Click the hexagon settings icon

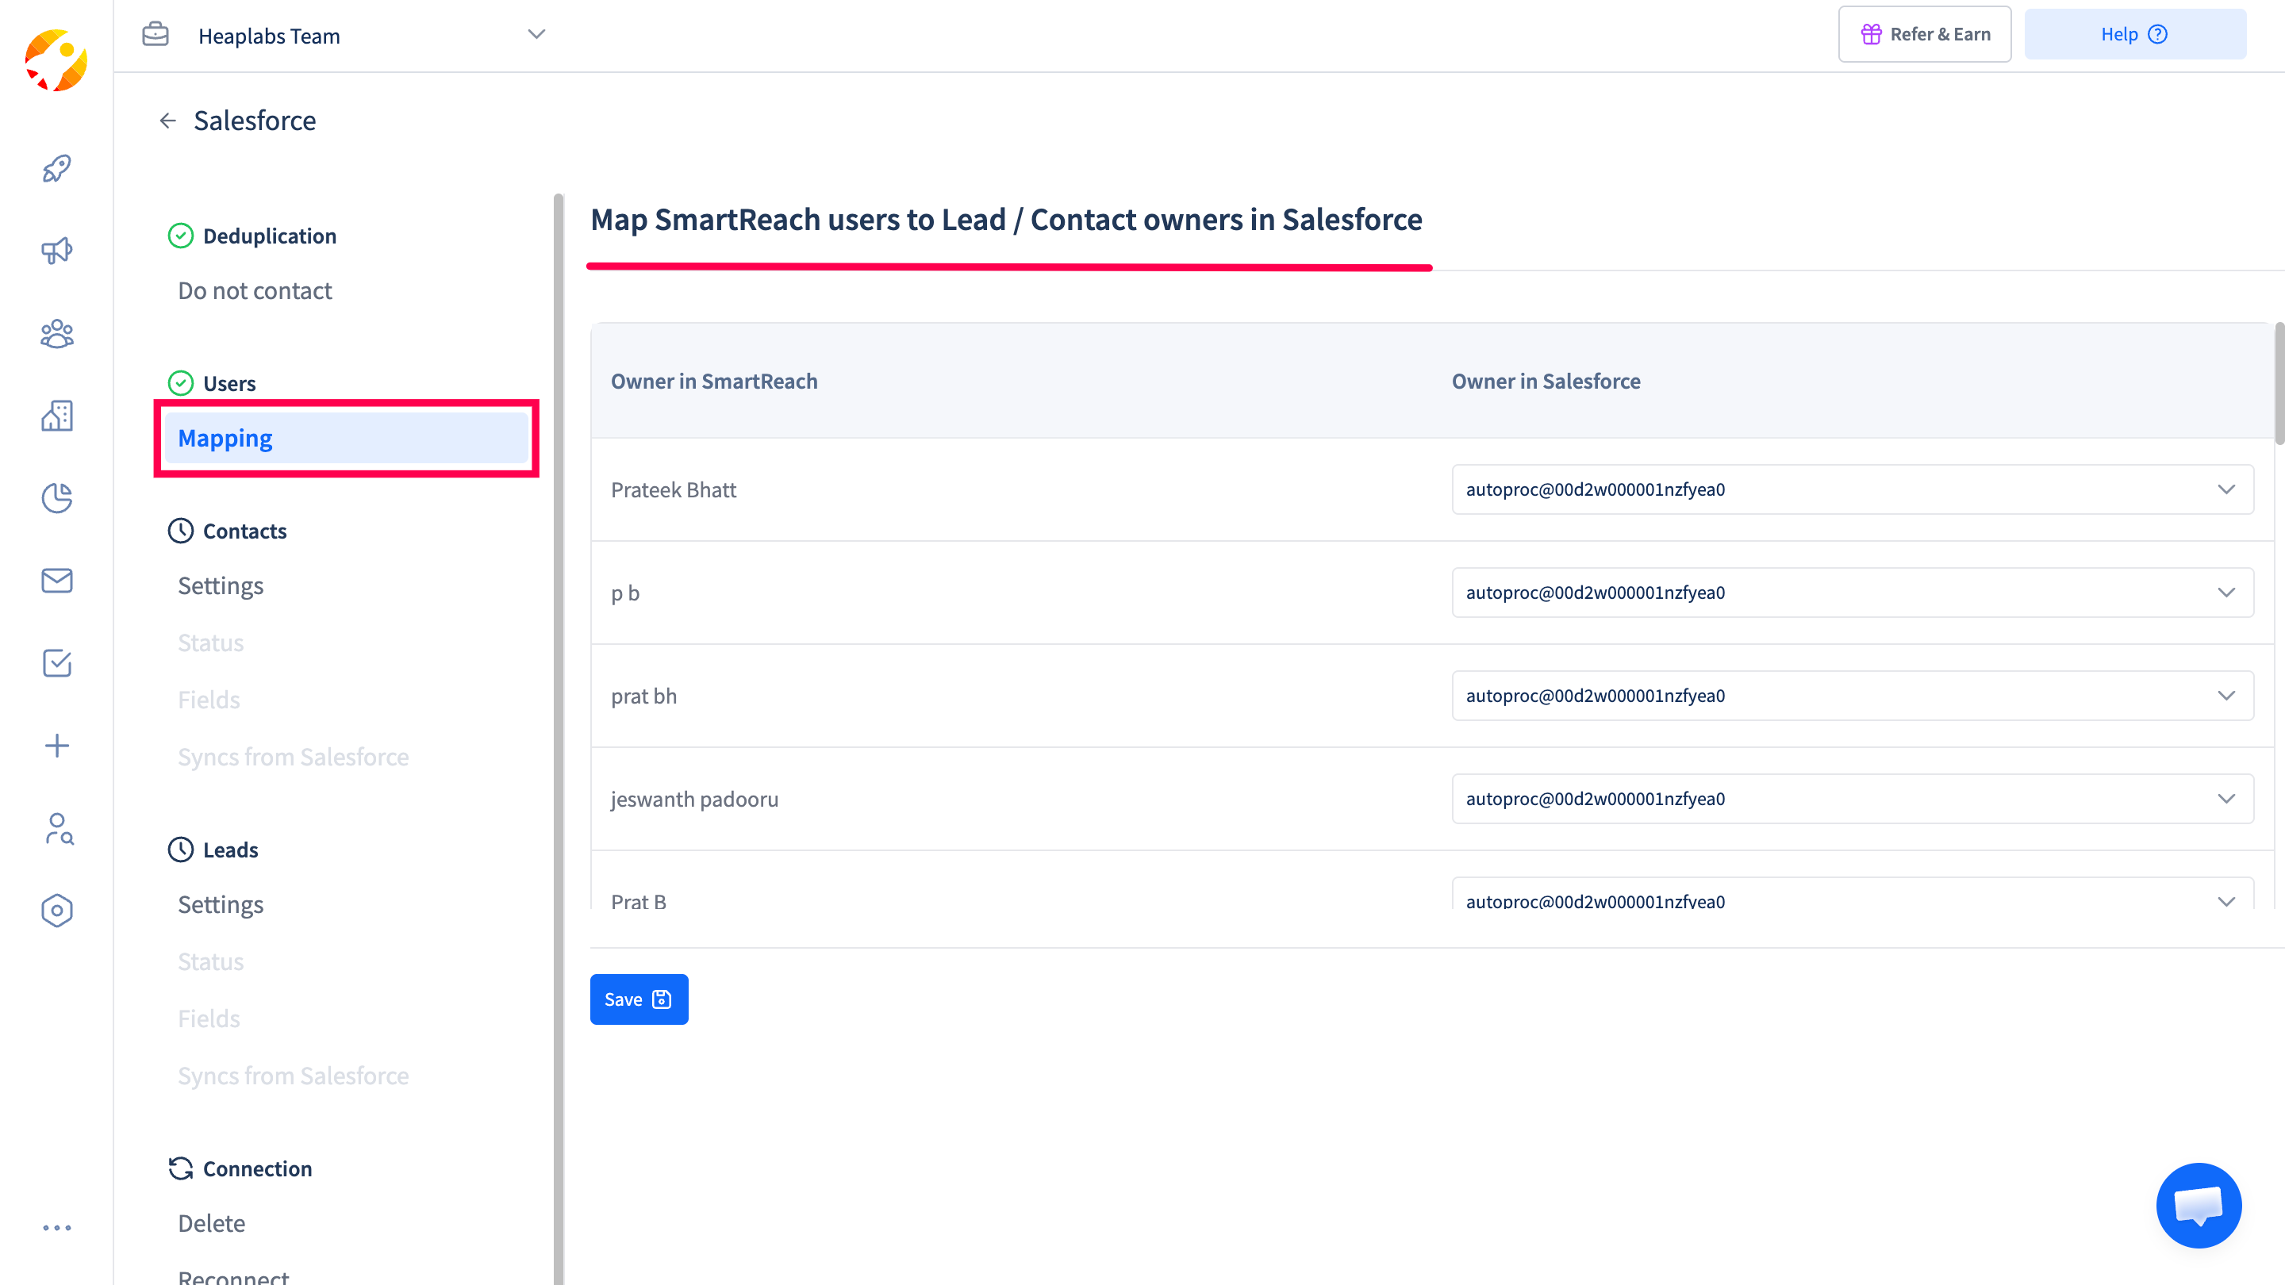click(57, 911)
